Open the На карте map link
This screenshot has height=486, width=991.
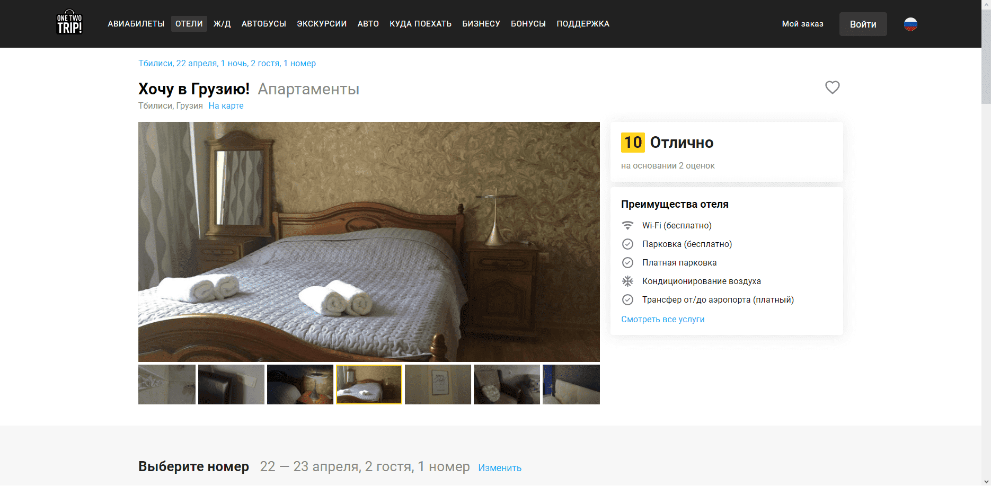pyautogui.click(x=226, y=105)
